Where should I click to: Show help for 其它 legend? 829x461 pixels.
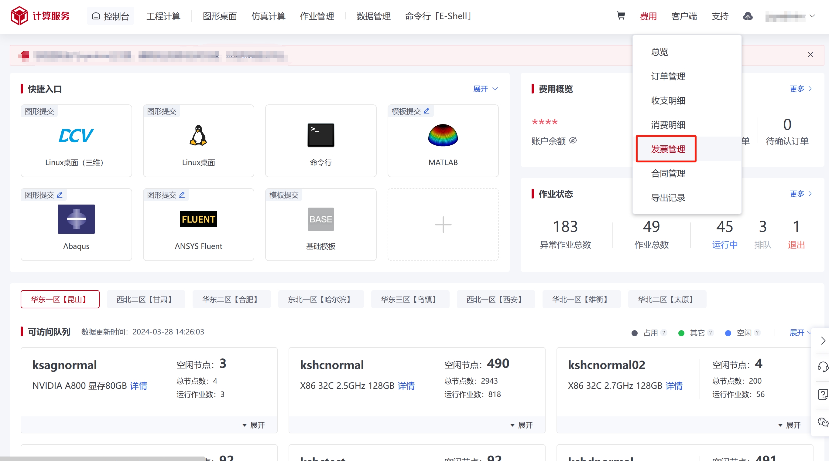(711, 333)
